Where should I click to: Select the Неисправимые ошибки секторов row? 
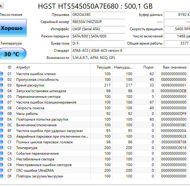coord(94,165)
